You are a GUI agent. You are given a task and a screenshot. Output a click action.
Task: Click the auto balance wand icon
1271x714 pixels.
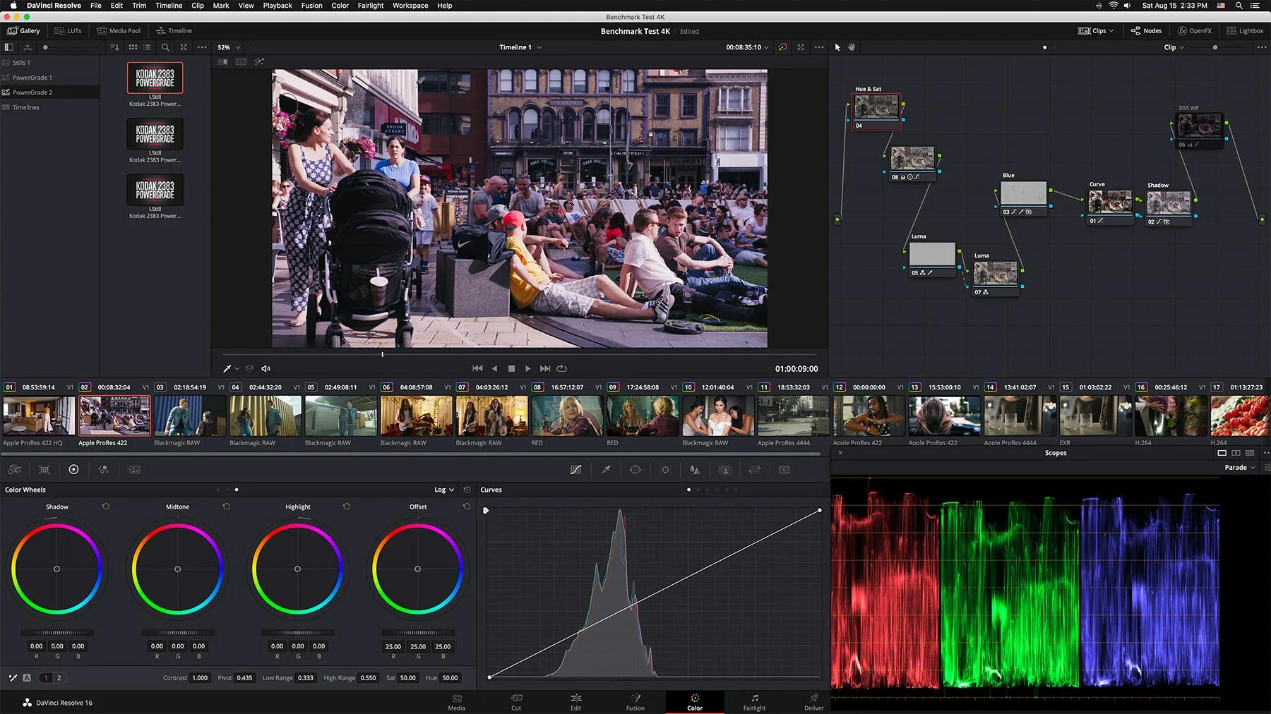(13, 678)
